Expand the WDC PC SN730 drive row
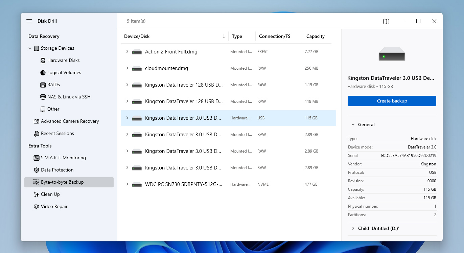464x253 pixels. (127, 184)
